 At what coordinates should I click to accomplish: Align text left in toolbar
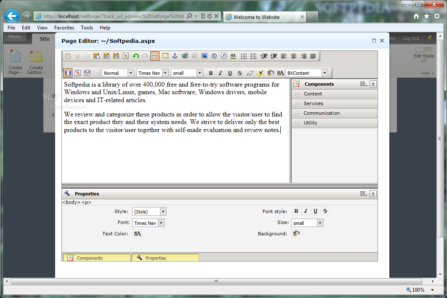tap(284, 56)
